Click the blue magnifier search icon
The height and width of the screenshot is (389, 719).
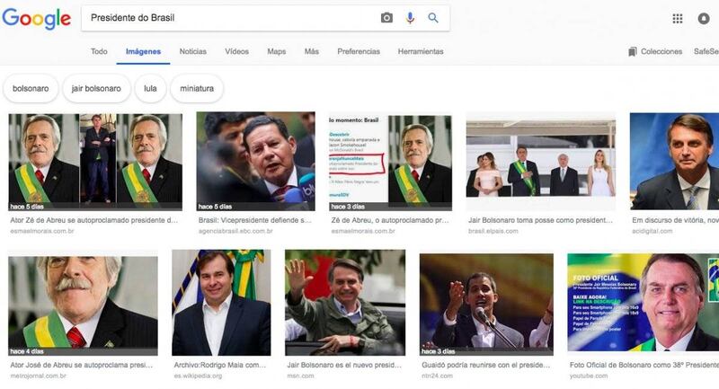(433, 18)
